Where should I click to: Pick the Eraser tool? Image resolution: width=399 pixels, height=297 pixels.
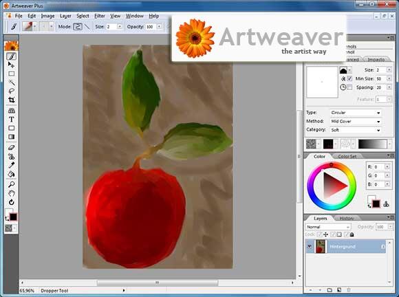[11, 148]
